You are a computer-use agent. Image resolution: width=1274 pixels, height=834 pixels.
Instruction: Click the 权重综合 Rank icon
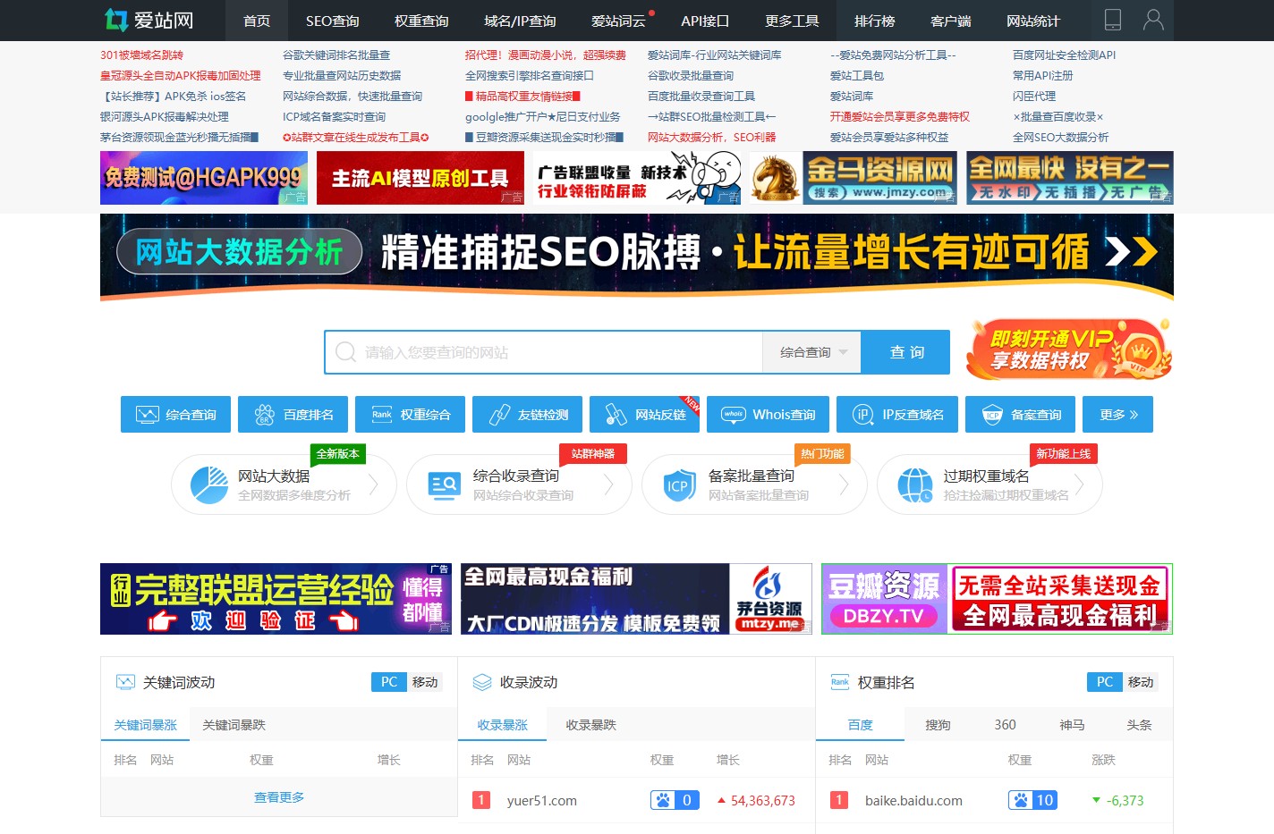382,415
